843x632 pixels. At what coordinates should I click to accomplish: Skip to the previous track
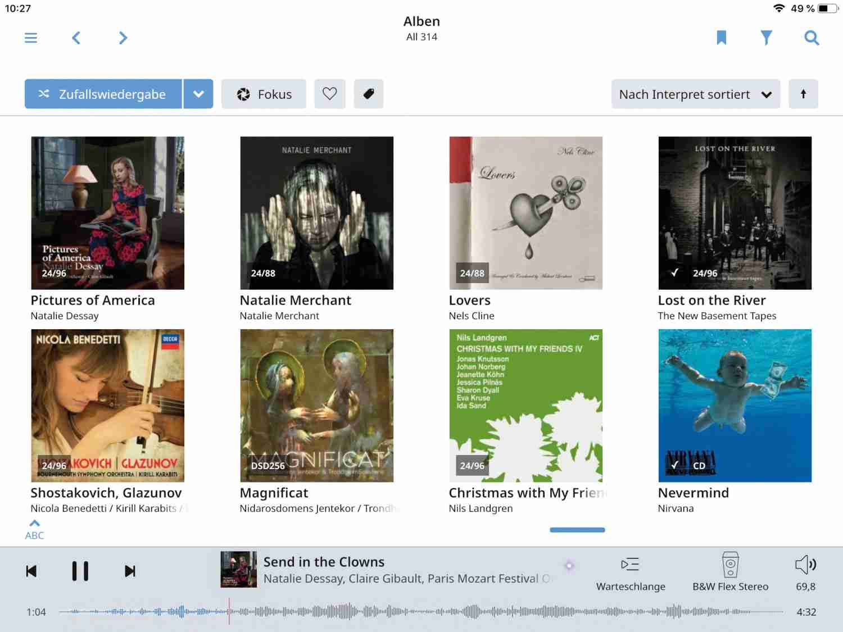point(31,571)
